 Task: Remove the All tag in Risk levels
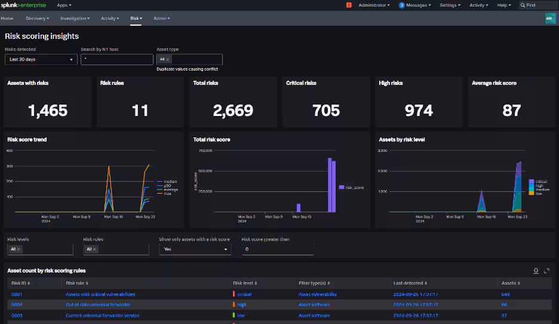(x=19, y=249)
